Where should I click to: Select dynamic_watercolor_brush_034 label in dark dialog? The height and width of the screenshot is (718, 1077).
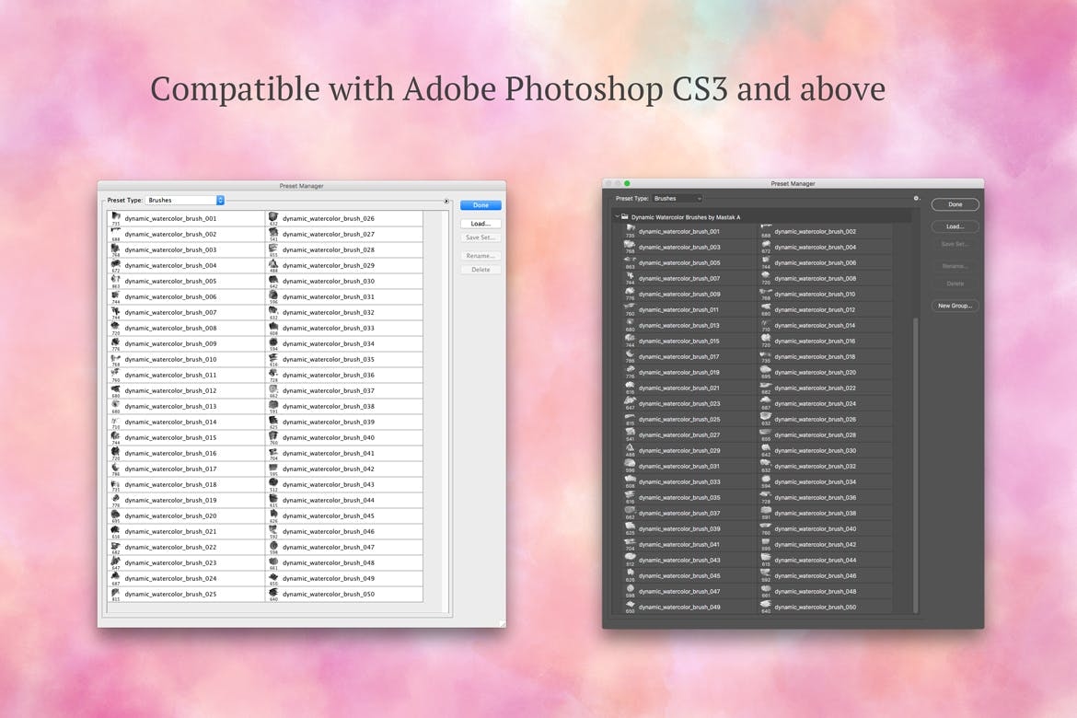pos(815,481)
